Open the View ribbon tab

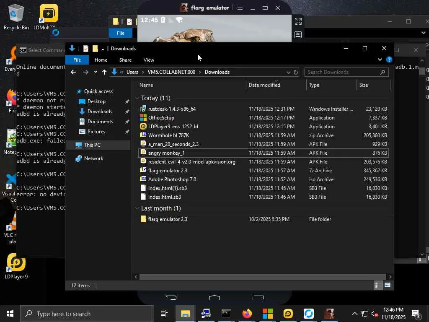click(149, 60)
